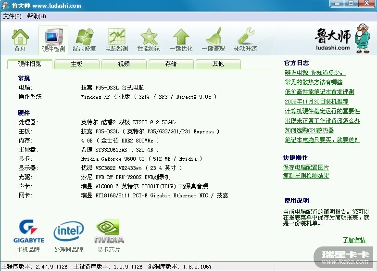Click the 了解详情 link

(354, 240)
